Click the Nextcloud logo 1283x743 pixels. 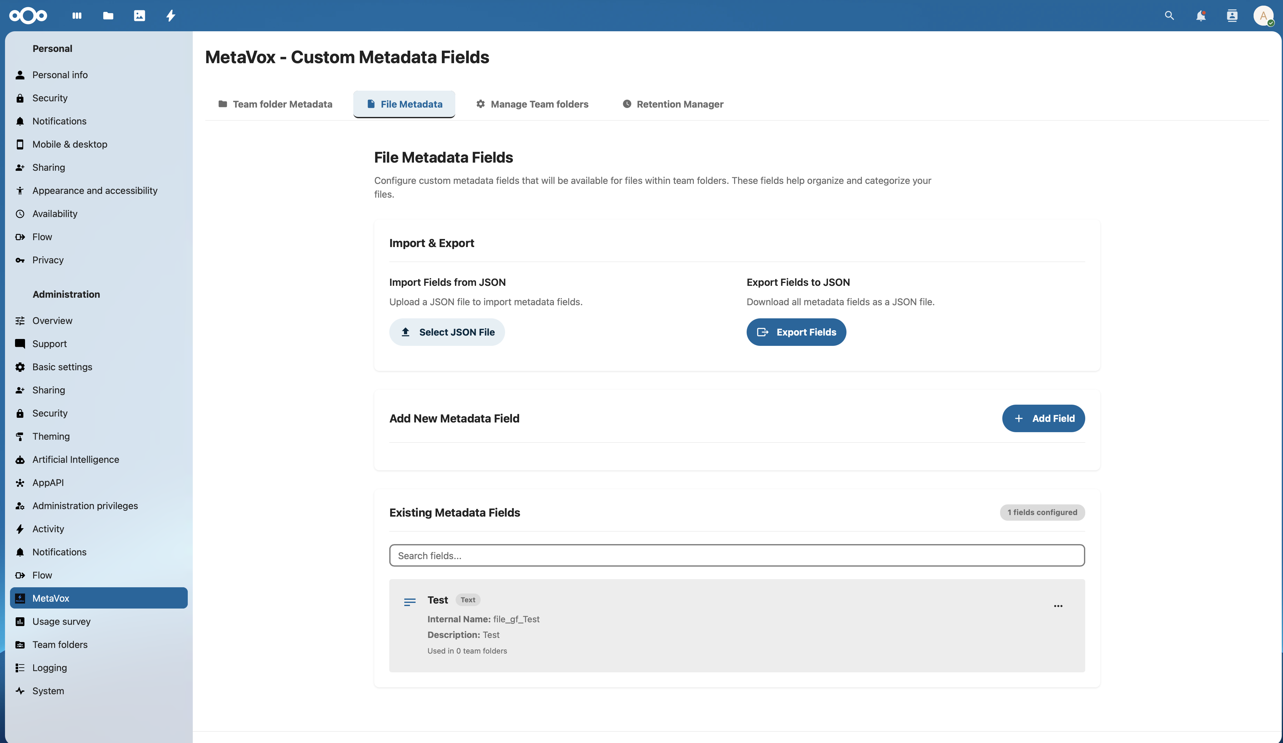[28, 16]
